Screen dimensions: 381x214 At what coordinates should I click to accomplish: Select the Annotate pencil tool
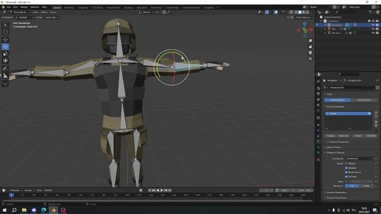(5, 69)
